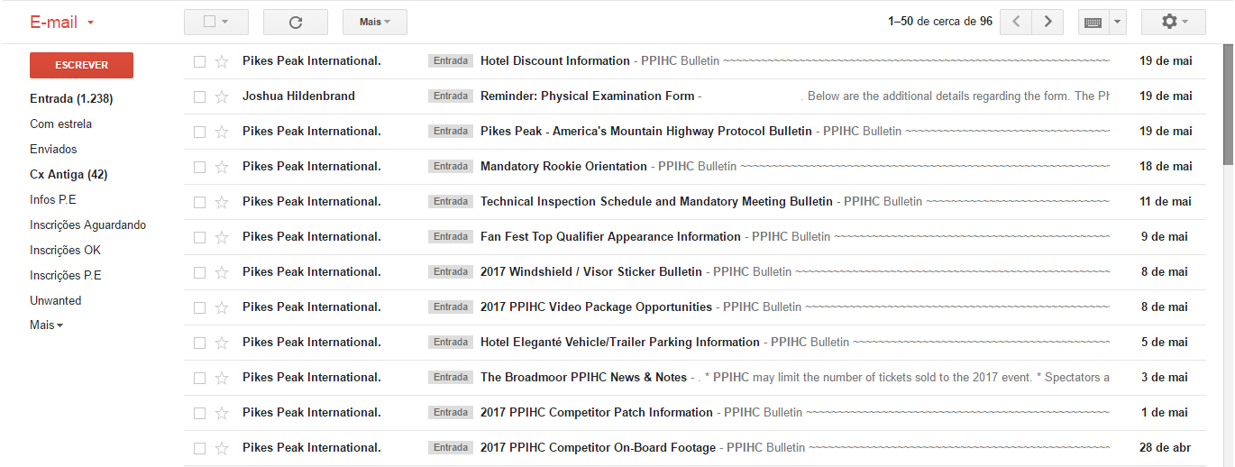Open the Enviados folder
Image resolution: width=1235 pixels, height=467 pixels.
(x=53, y=150)
